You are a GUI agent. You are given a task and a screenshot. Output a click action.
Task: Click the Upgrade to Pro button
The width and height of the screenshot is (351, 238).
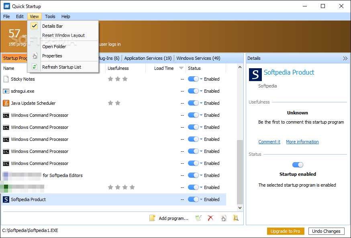[x=286, y=231]
